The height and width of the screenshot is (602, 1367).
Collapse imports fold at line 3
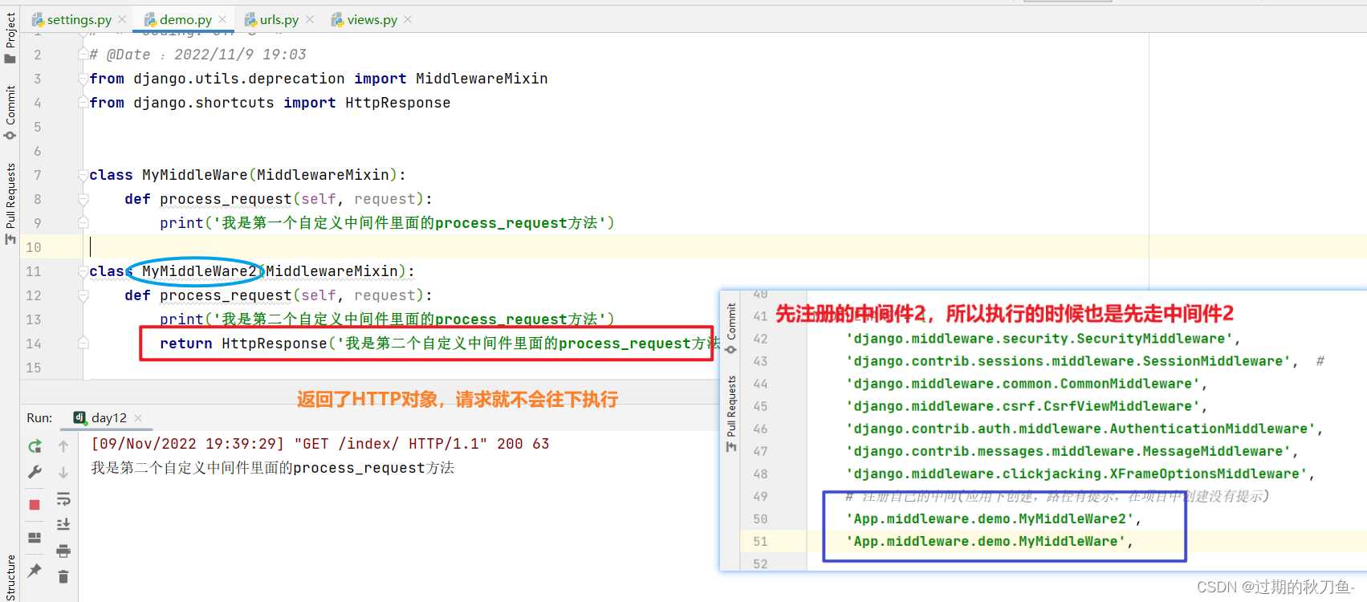click(x=83, y=79)
